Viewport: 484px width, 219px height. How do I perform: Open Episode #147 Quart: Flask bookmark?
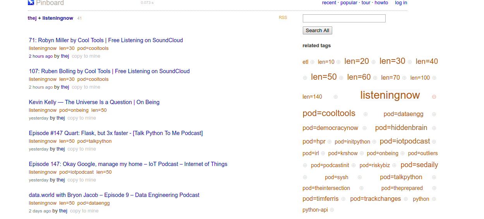pyautogui.click(x=116, y=133)
